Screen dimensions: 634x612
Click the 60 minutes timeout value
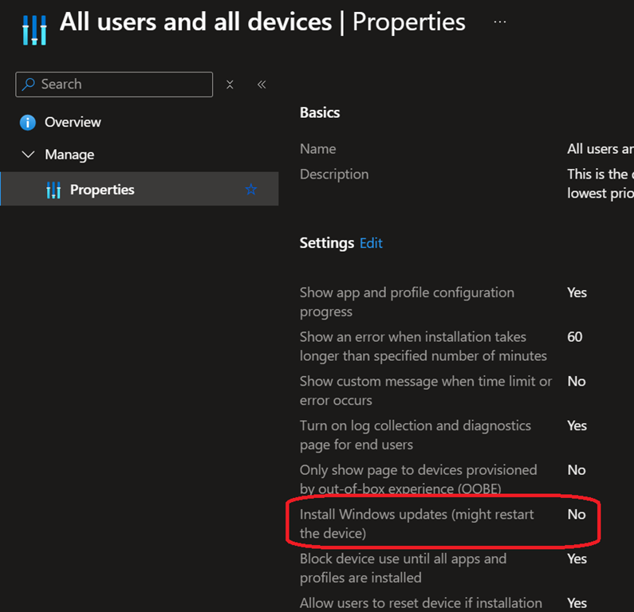click(x=575, y=337)
